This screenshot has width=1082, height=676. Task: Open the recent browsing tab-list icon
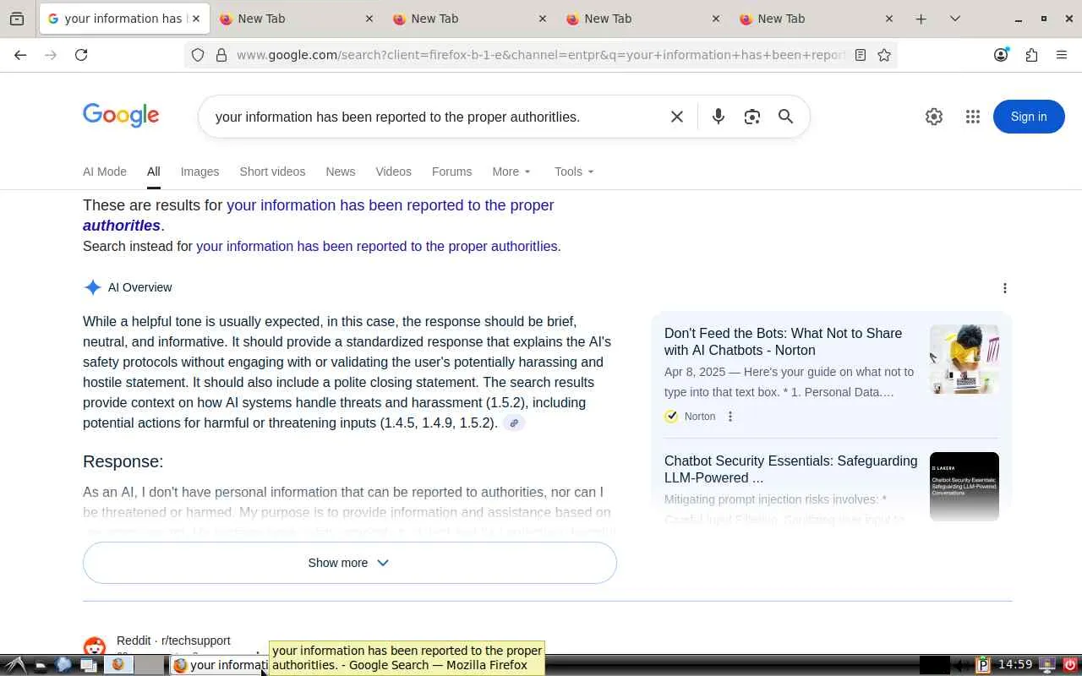[x=17, y=19]
